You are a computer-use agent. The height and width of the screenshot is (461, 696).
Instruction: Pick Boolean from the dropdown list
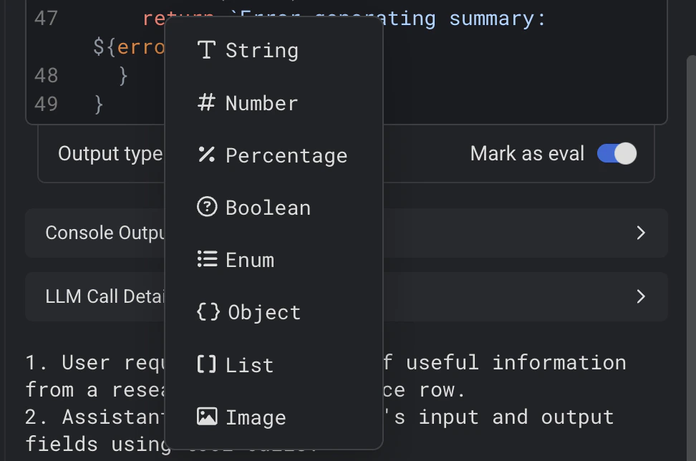coord(274,207)
